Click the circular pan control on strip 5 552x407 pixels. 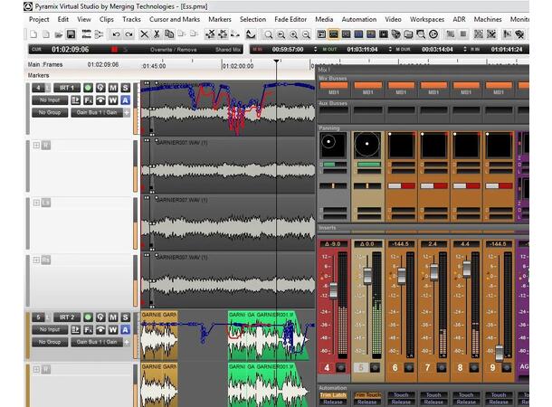click(x=366, y=144)
